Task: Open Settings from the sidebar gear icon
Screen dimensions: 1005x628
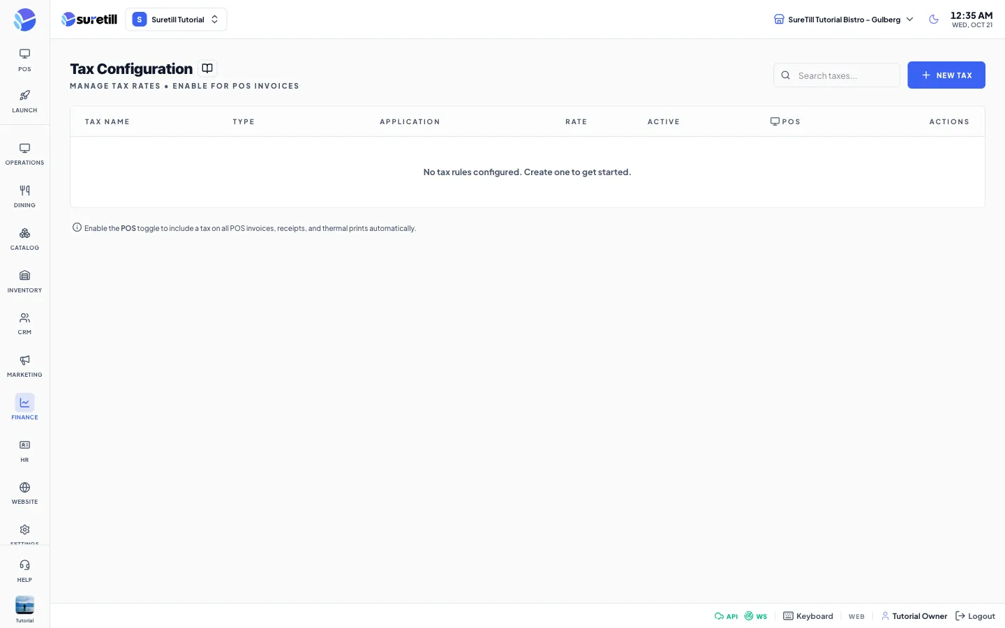Action: (x=24, y=532)
